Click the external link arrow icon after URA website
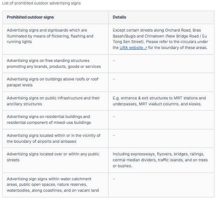This screenshot has width=217, height=198. coord(146,48)
